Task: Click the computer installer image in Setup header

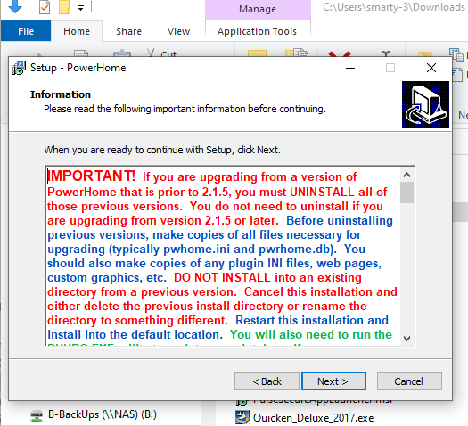Action: (x=425, y=104)
